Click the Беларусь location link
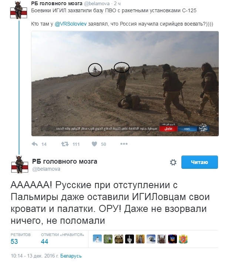This screenshot has width=228, height=262. (x=71, y=256)
